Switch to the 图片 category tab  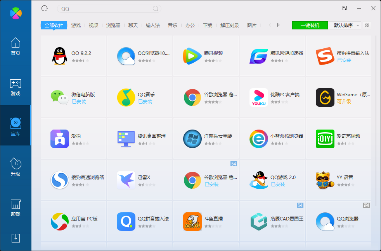point(252,25)
